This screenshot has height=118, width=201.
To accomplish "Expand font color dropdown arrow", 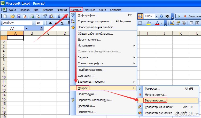I will tap(161, 23).
